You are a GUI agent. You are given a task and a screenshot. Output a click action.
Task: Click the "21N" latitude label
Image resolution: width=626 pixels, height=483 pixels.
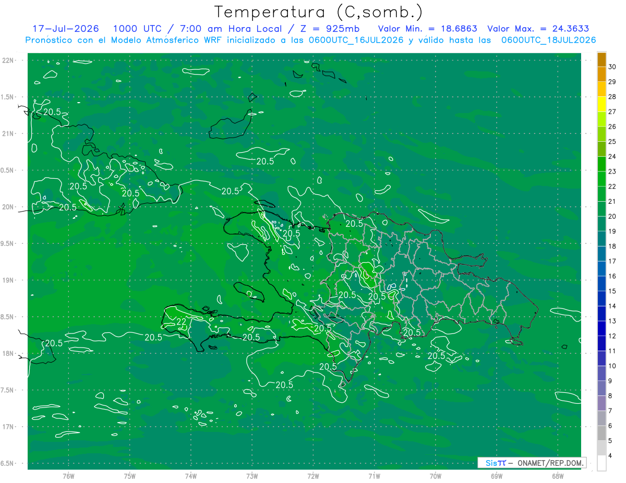coord(8,133)
